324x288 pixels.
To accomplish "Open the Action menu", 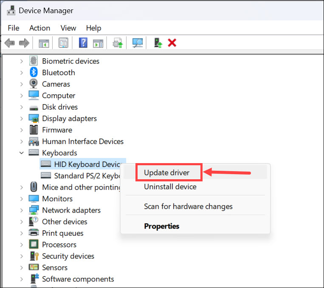I will (39, 28).
